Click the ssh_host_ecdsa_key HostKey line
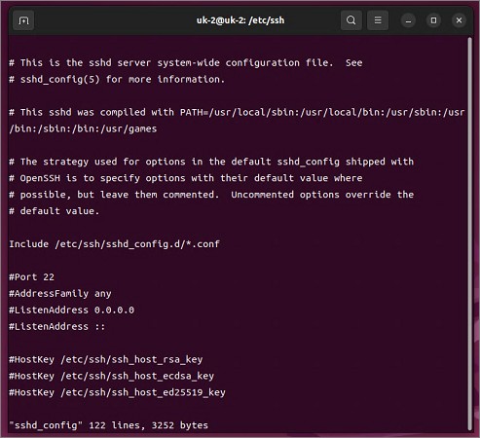Screen dimensions: 480x438 (x=111, y=376)
